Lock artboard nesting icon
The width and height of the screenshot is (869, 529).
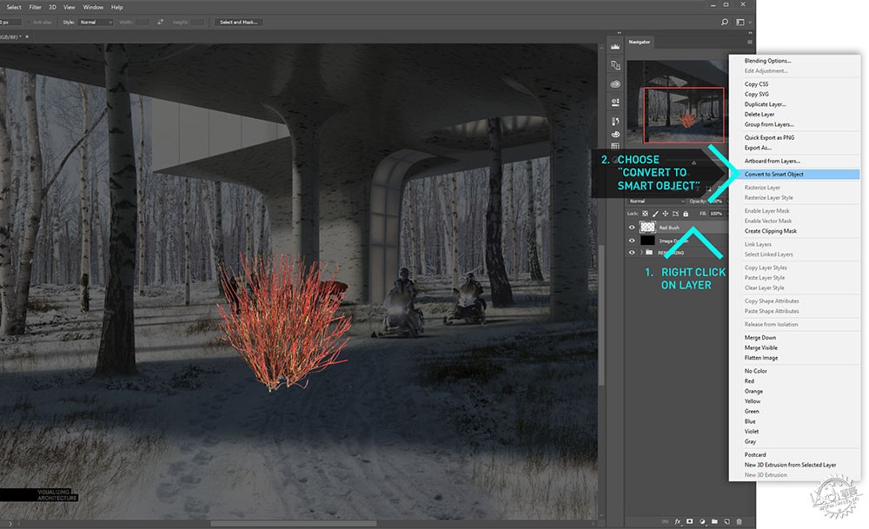point(675,214)
